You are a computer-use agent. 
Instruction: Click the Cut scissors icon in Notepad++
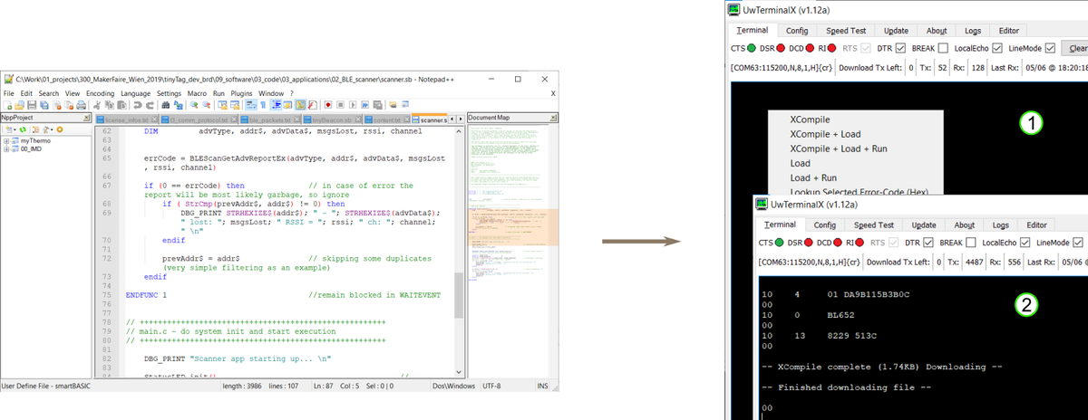click(97, 105)
